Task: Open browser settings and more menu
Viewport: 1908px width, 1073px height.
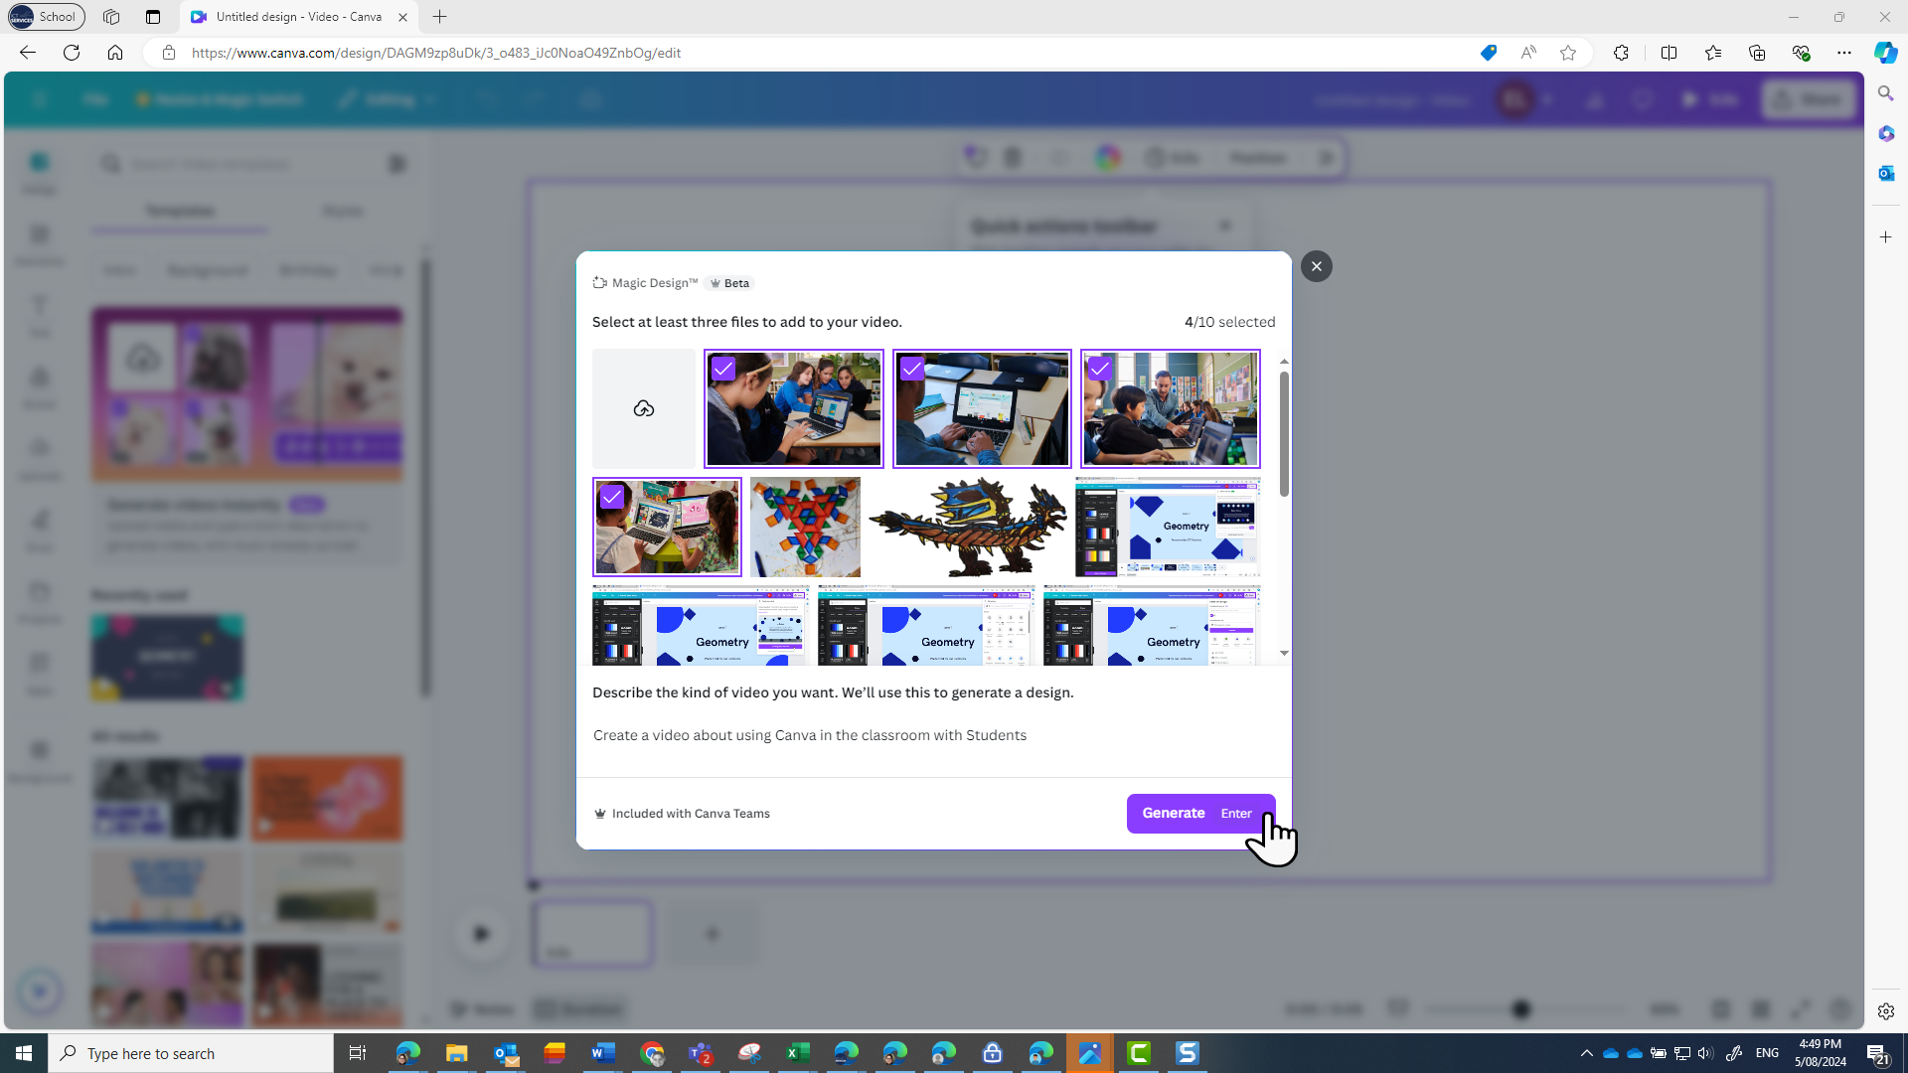Action: [1844, 53]
